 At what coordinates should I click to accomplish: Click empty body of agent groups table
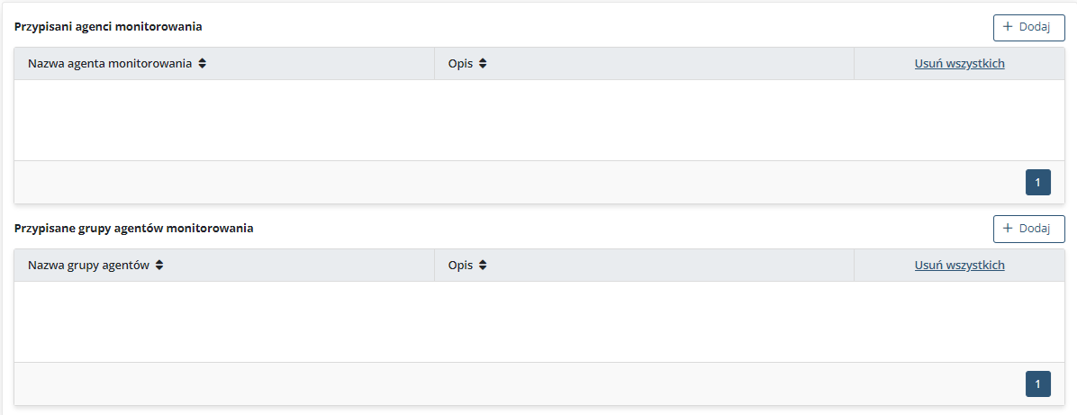[538, 322]
